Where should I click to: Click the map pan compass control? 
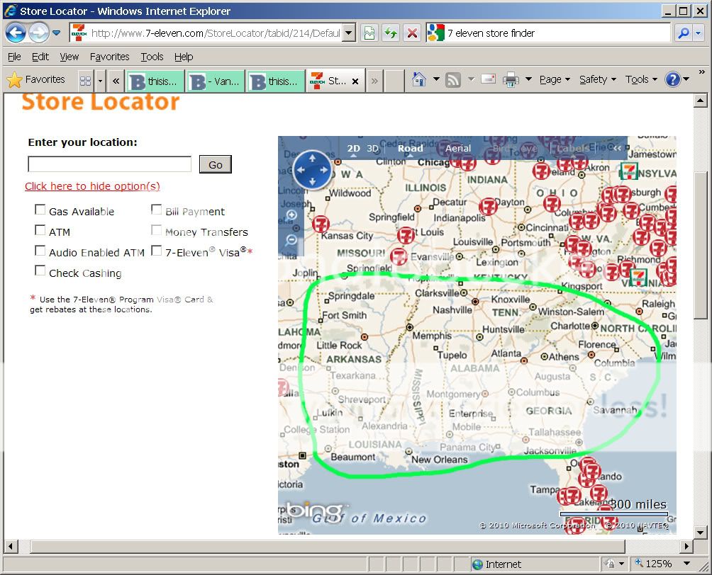click(x=312, y=171)
